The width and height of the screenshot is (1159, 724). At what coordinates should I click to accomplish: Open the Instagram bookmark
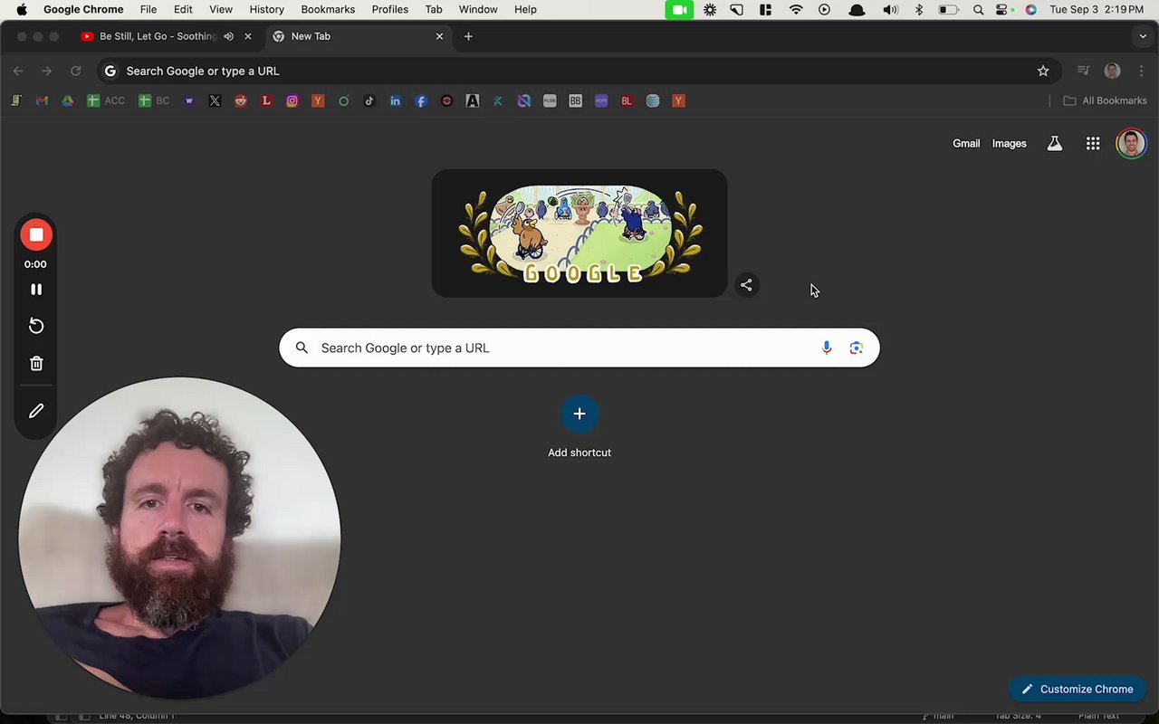[x=292, y=100]
